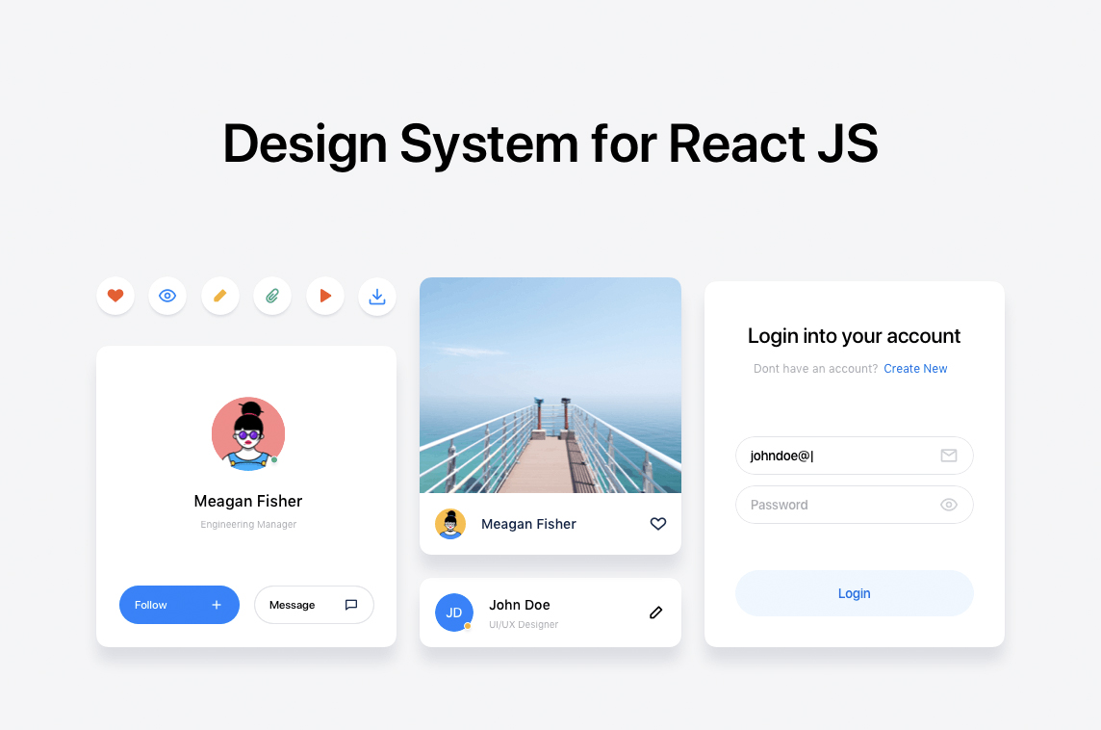1101x730 pixels.
Task: Focus the Password input field
Action: (x=855, y=505)
